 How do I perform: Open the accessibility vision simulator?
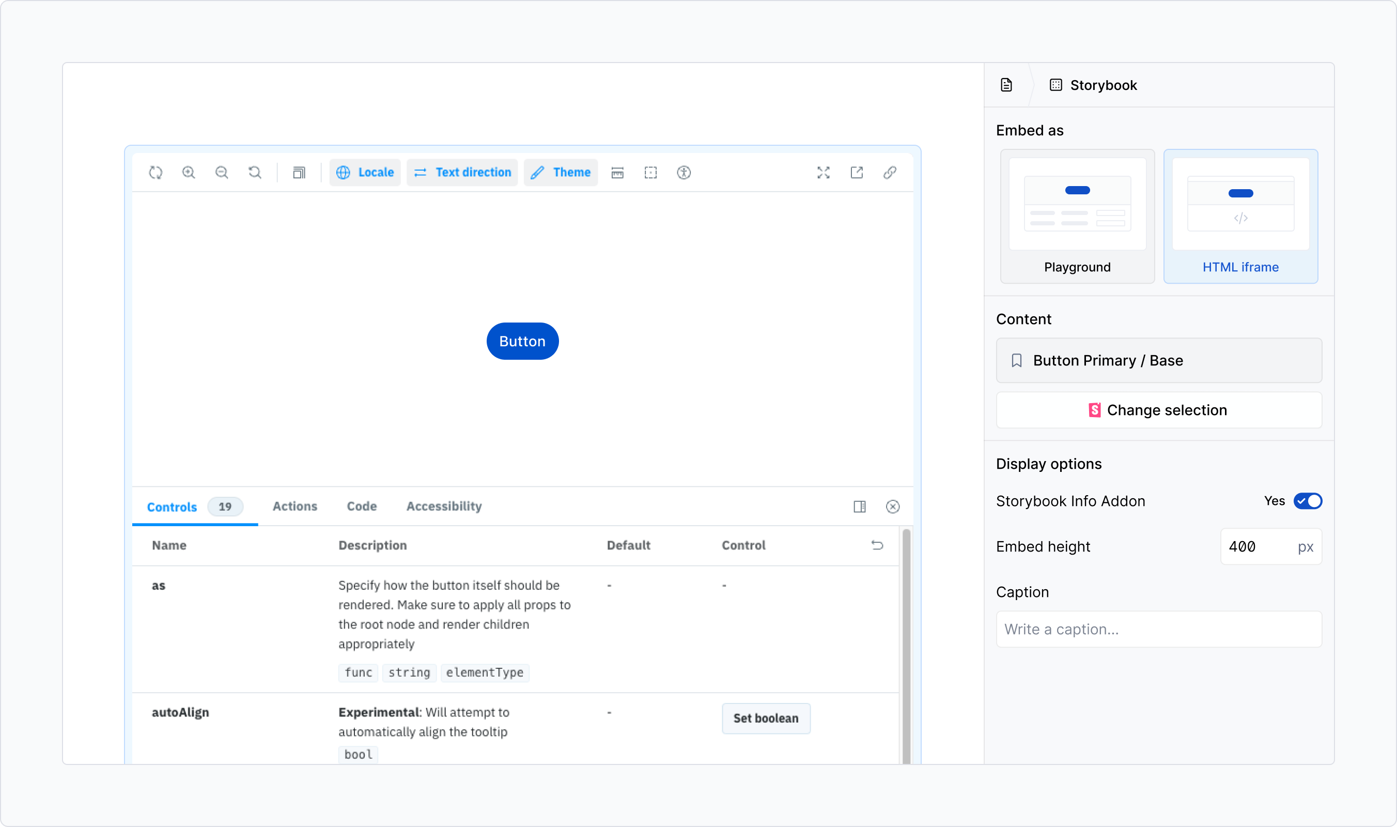[684, 173]
